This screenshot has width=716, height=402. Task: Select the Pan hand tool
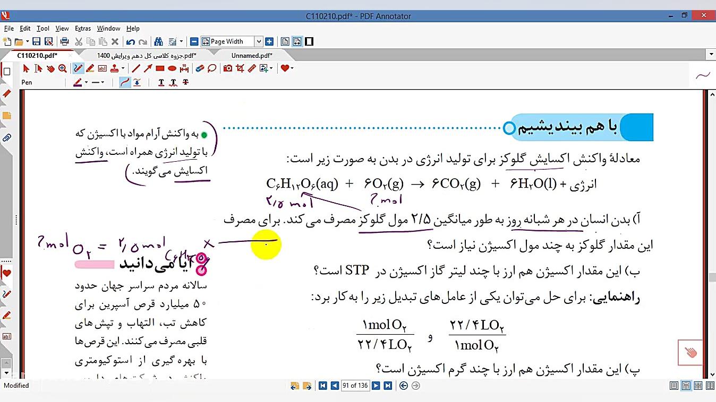(x=50, y=68)
